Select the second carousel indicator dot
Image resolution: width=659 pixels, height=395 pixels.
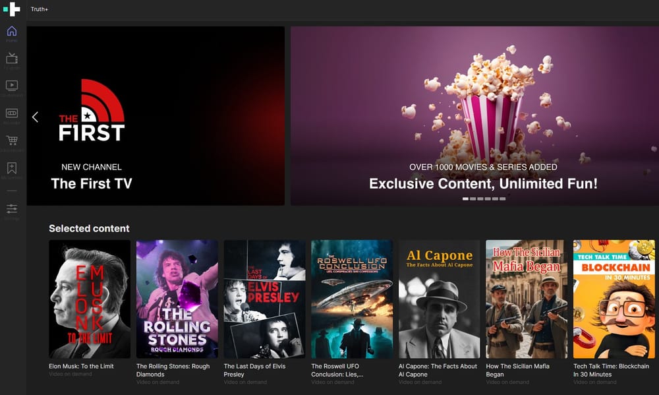[x=473, y=199]
